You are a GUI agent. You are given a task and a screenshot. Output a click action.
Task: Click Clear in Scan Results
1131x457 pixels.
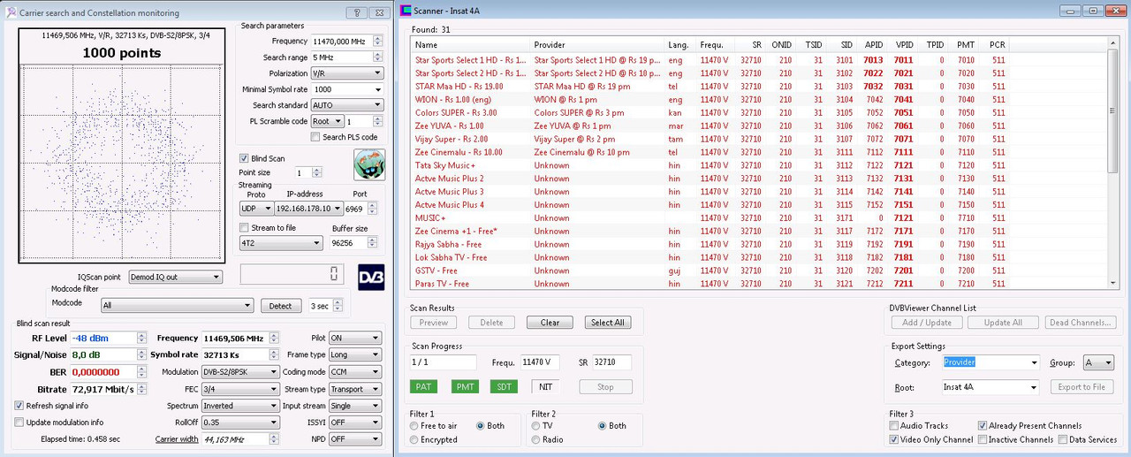click(x=550, y=323)
